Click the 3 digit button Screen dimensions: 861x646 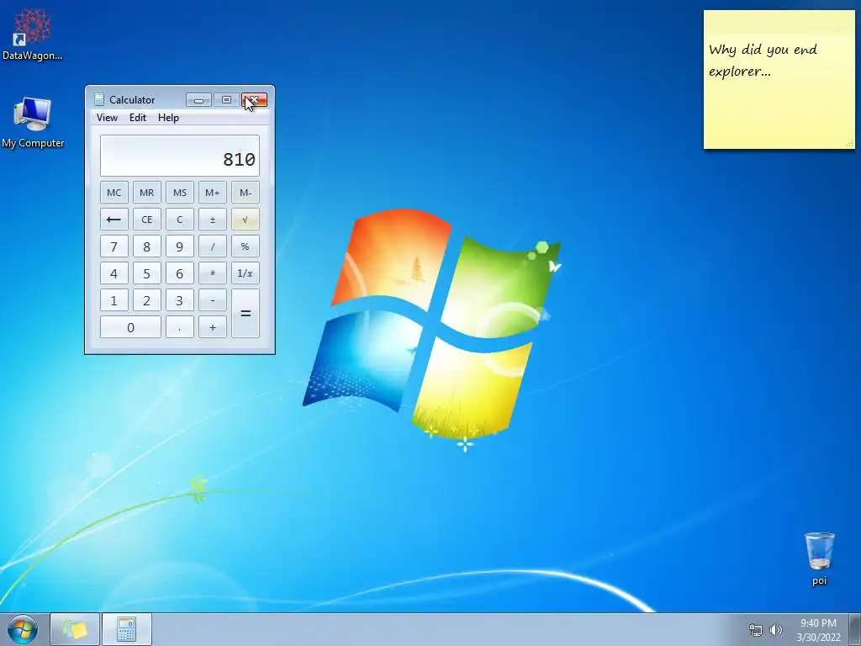[x=180, y=300]
